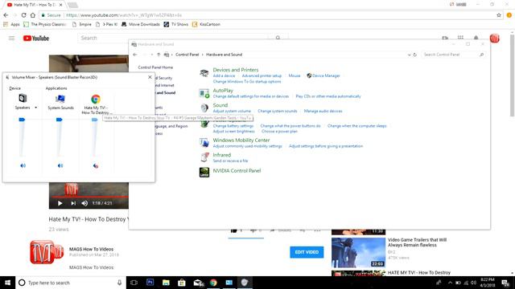
Task: Click the System Sounds icon in mixer
Action: point(60,99)
